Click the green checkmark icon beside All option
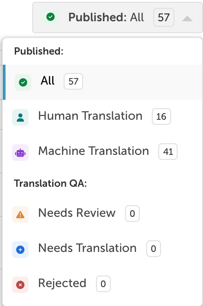Screen dimensions: 203x306 [23, 82]
